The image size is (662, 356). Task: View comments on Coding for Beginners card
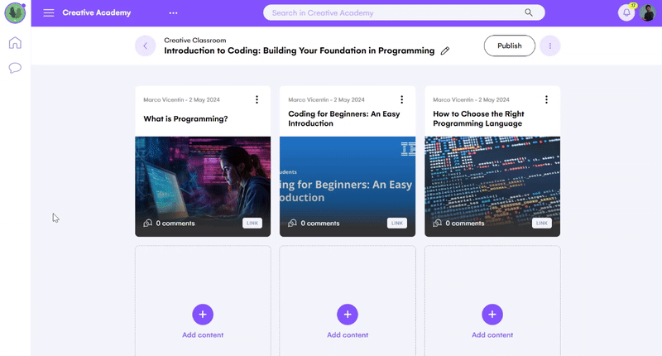tap(314, 223)
